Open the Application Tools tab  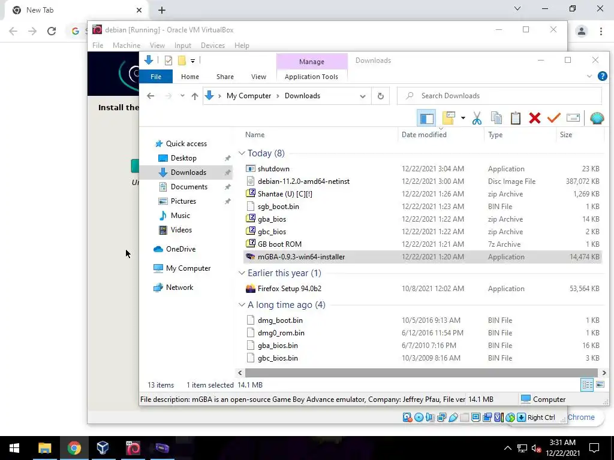tap(311, 77)
